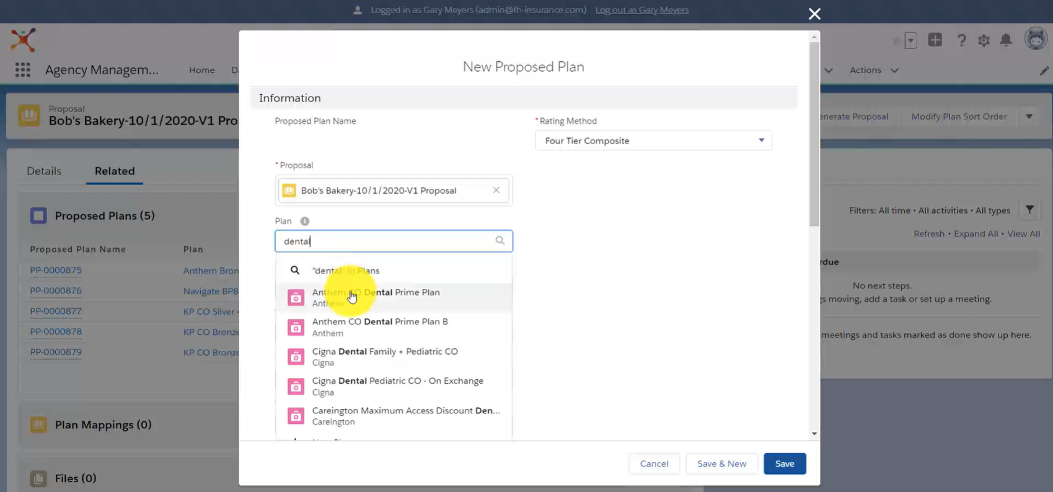
Task: Close the New Proposed Plan dialog
Action: click(x=814, y=14)
